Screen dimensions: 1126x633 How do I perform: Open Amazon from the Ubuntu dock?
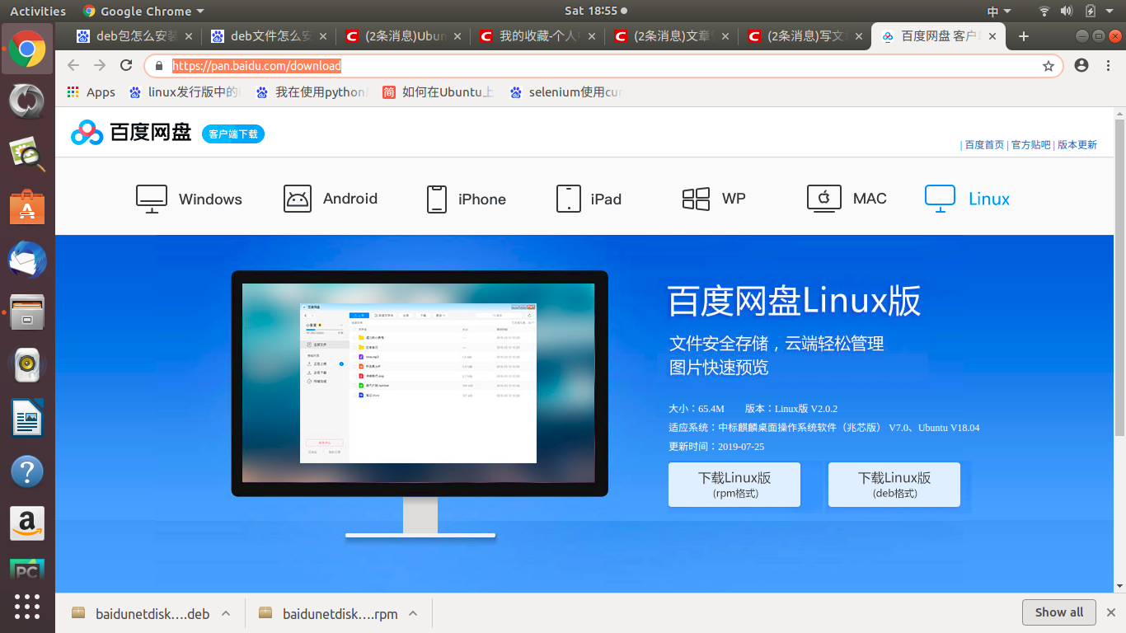tap(27, 524)
